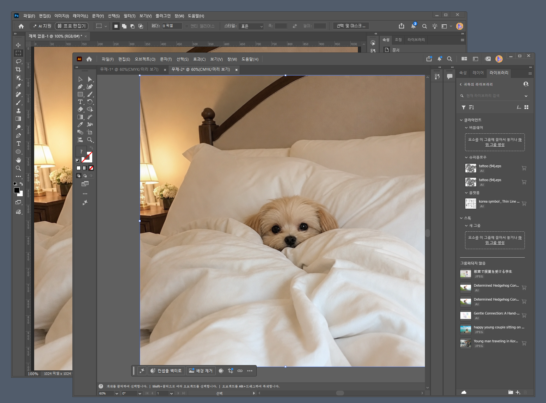Click the 배경 제거 button
Viewport: 546px width, 403px height.
pyautogui.click(x=201, y=371)
